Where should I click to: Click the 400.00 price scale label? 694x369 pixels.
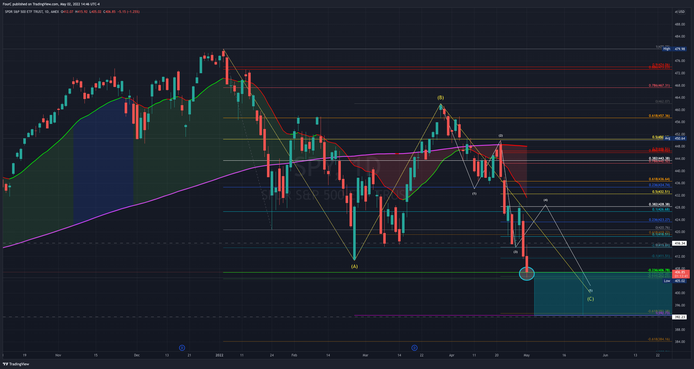click(x=680, y=293)
